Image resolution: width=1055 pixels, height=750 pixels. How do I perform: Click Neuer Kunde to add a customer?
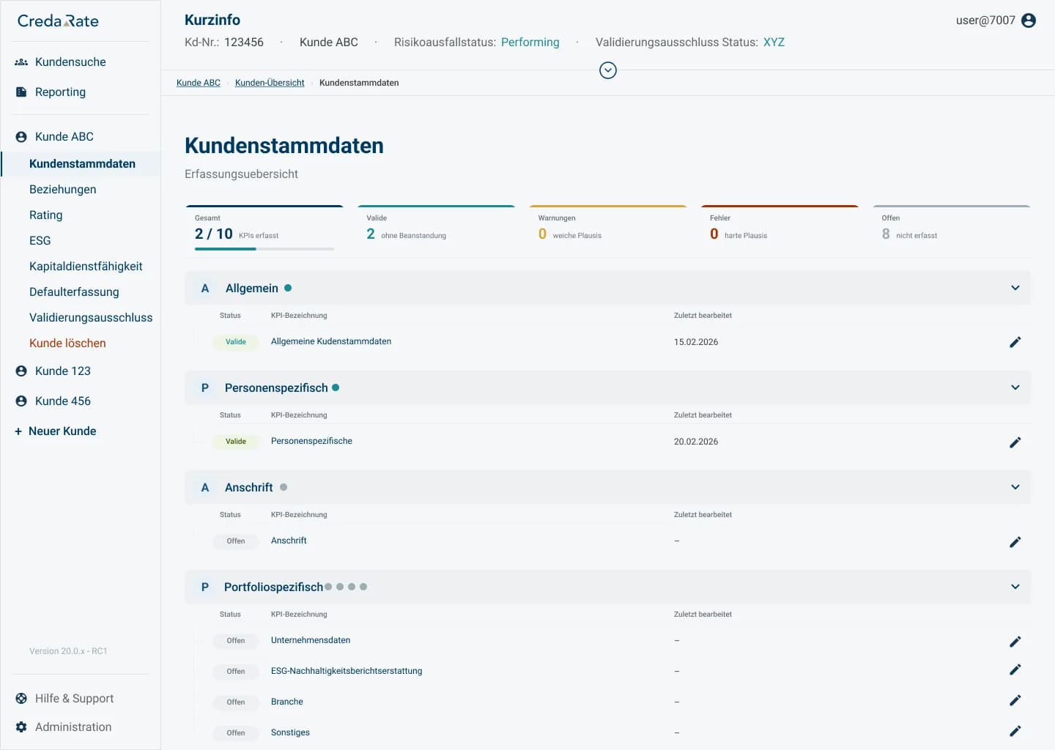tap(62, 431)
